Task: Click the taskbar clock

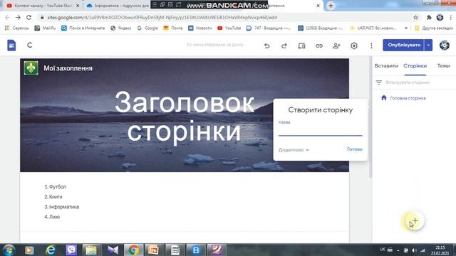Action: coord(440,250)
